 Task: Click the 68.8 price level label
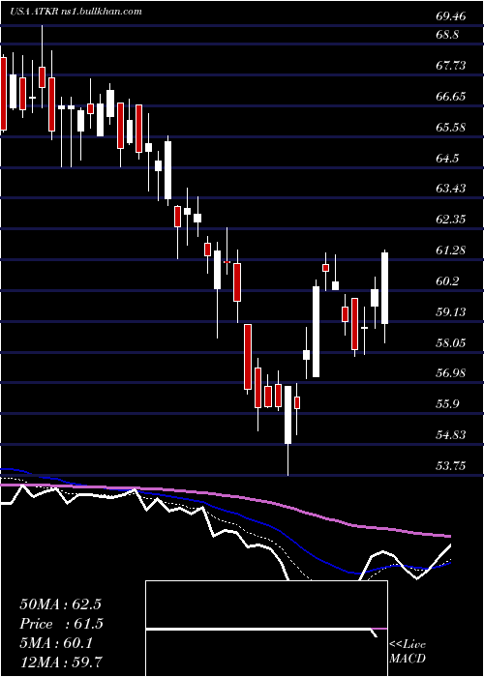[x=447, y=35]
